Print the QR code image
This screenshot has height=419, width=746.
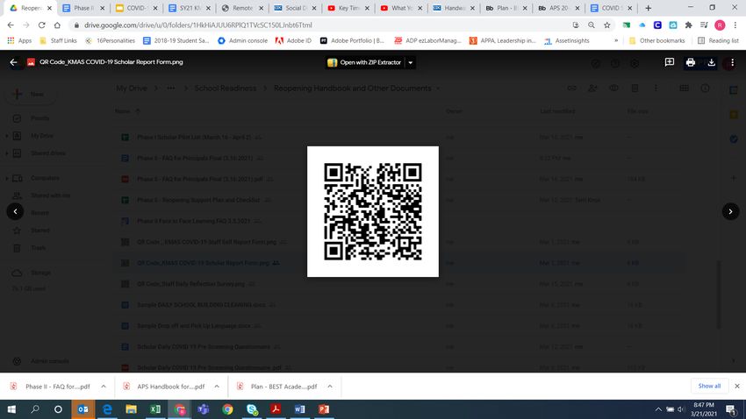(x=691, y=62)
